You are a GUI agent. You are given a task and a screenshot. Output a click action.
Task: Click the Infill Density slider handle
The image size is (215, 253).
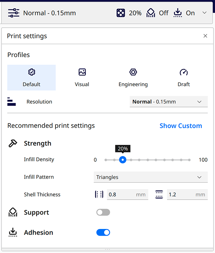point(123,160)
